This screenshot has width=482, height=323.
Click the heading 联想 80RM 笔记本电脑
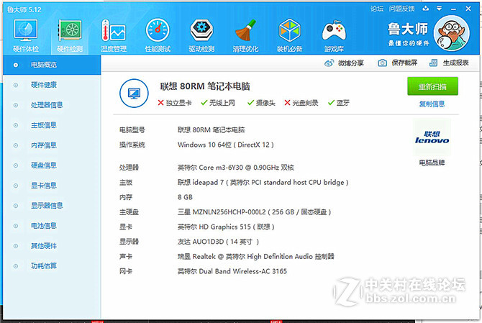[x=205, y=86]
